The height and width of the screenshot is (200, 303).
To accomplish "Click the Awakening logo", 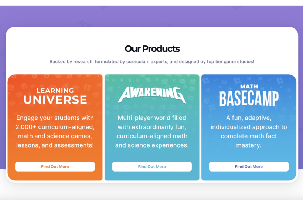I will [x=152, y=95].
